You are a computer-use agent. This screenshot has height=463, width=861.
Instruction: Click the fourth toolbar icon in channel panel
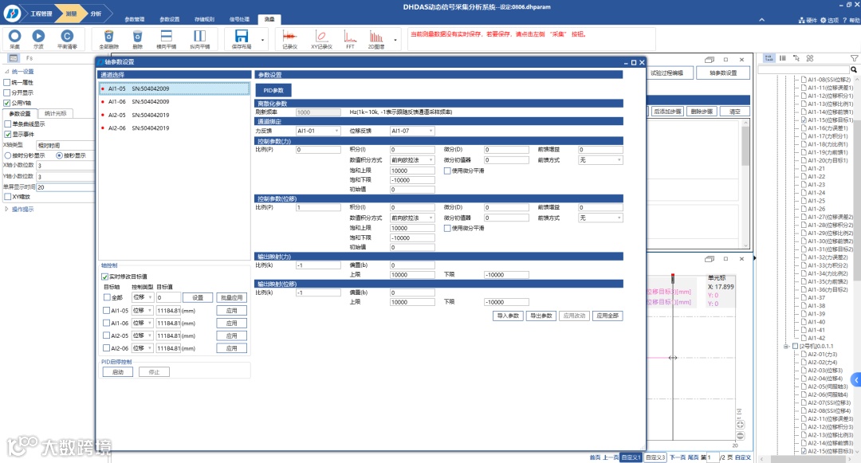(x=810, y=58)
